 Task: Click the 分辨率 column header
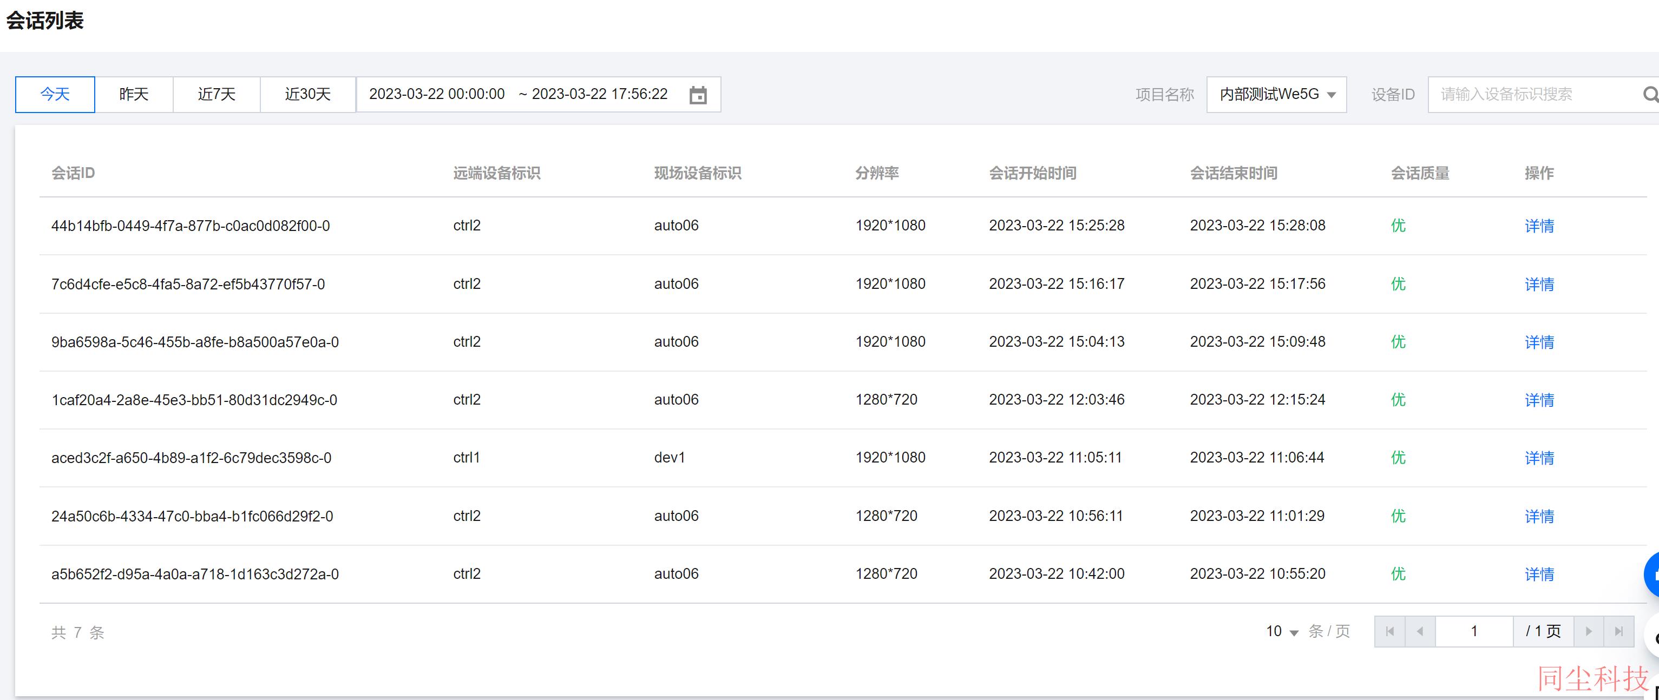(x=876, y=173)
